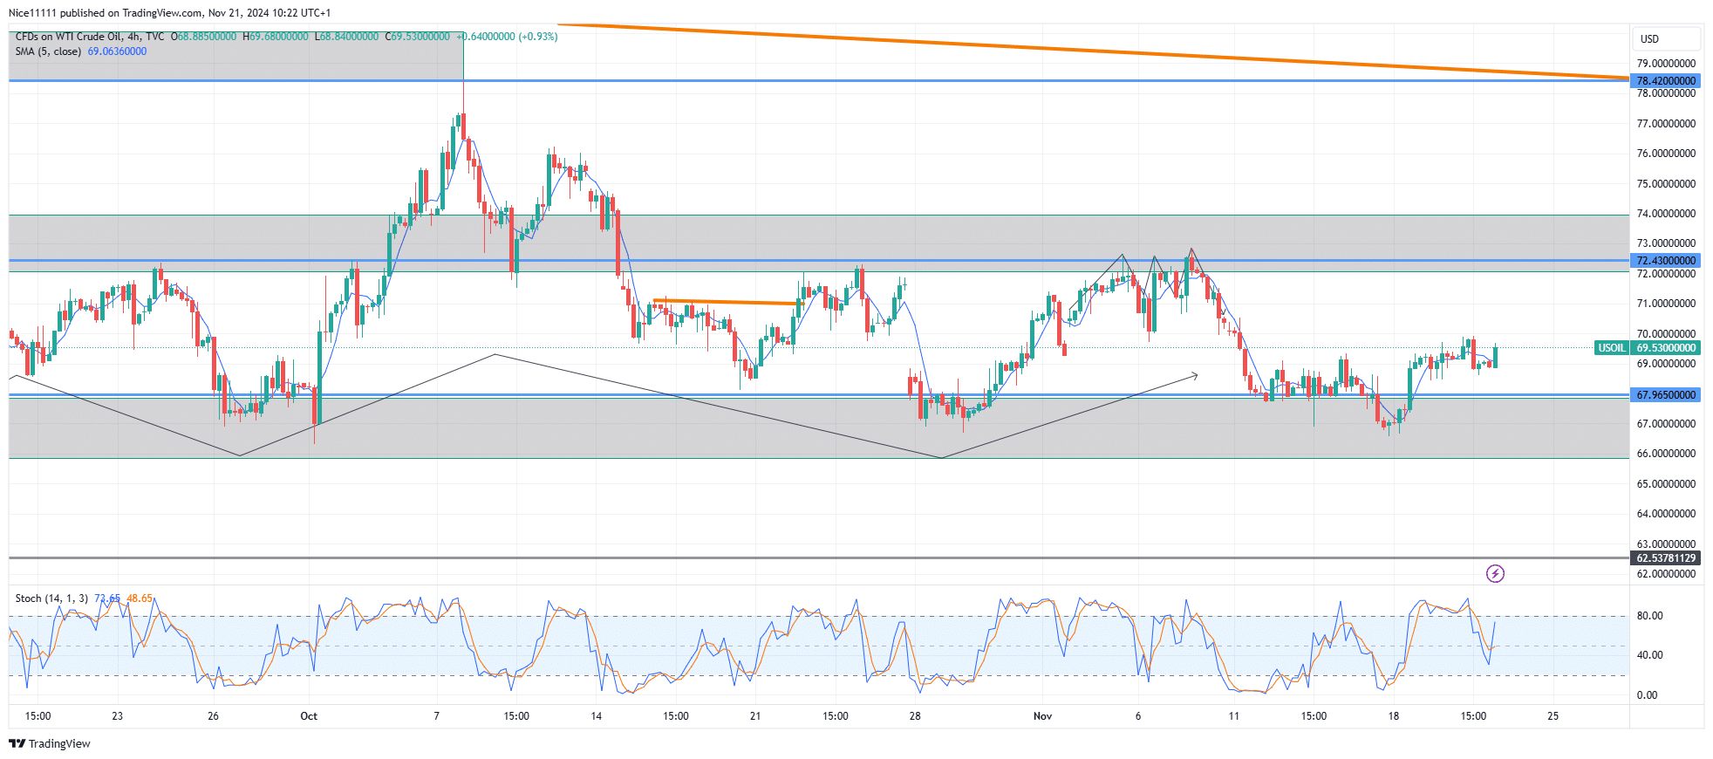
Task: Click the 65.00000000 axis price
Action: (1666, 483)
